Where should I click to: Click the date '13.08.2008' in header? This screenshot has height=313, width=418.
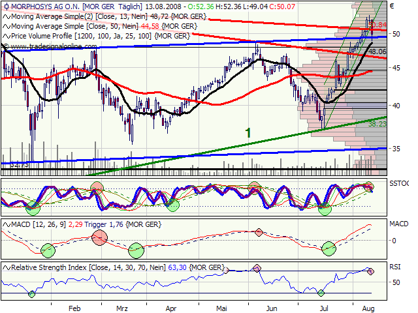[163, 7]
